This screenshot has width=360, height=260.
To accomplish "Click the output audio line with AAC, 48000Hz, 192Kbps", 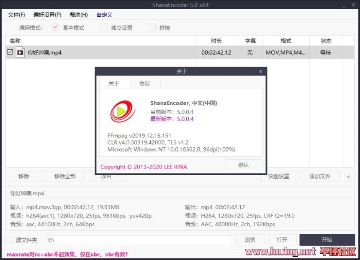I will tap(230, 224).
